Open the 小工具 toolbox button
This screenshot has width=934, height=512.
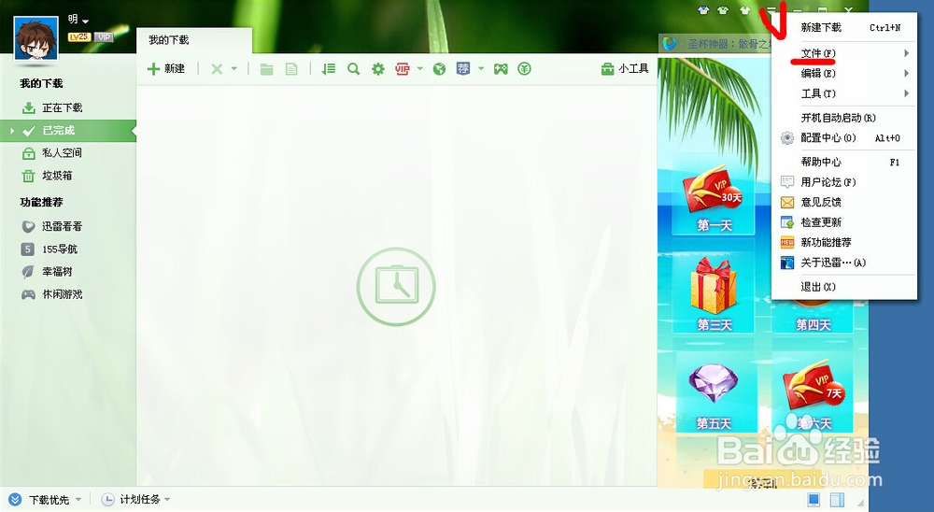[624, 69]
